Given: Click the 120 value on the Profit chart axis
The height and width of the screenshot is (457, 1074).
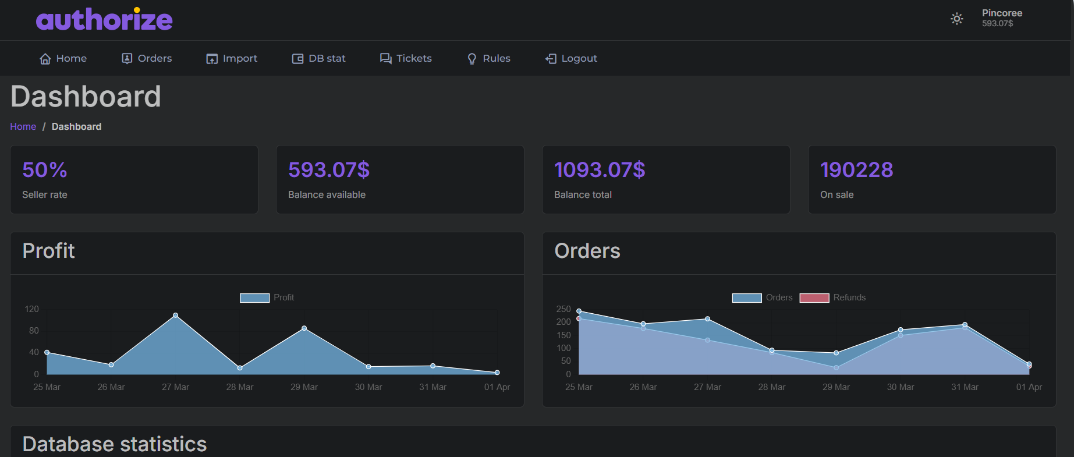Looking at the screenshot, I should [x=32, y=309].
